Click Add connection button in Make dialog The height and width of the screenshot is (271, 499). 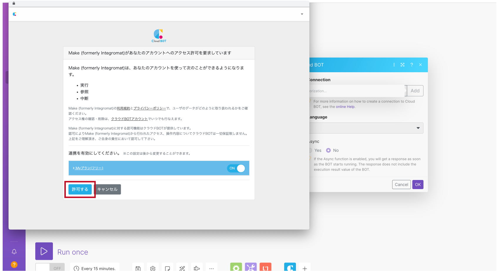pos(415,91)
